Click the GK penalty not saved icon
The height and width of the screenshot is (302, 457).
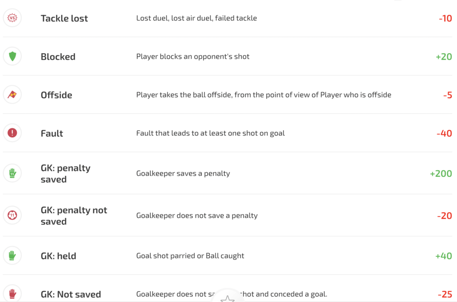point(12,215)
